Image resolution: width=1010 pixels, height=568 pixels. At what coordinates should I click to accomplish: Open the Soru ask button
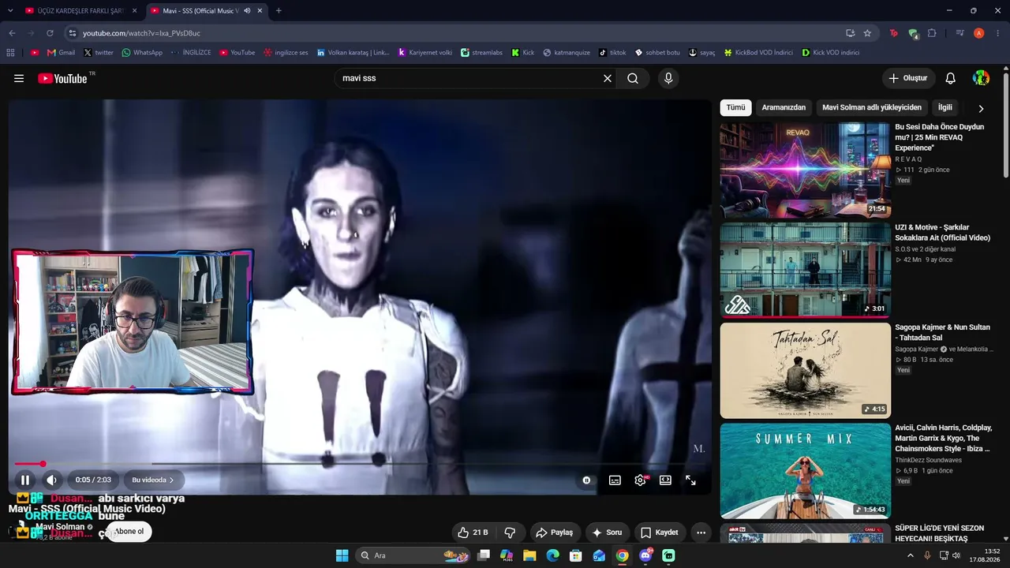pyautogui.click(x=608, y=532)
